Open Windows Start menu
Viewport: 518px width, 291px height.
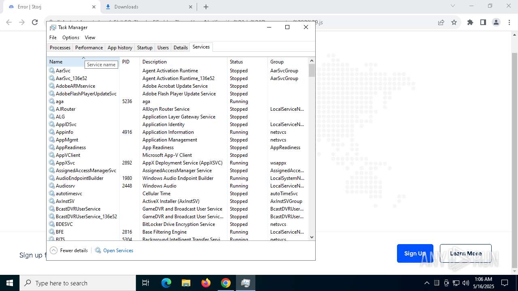point(10,283)
